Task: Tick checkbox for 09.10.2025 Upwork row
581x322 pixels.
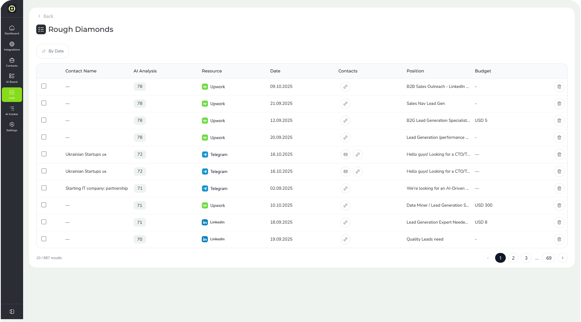Action: pyautogui.click(x=44, y=86)
